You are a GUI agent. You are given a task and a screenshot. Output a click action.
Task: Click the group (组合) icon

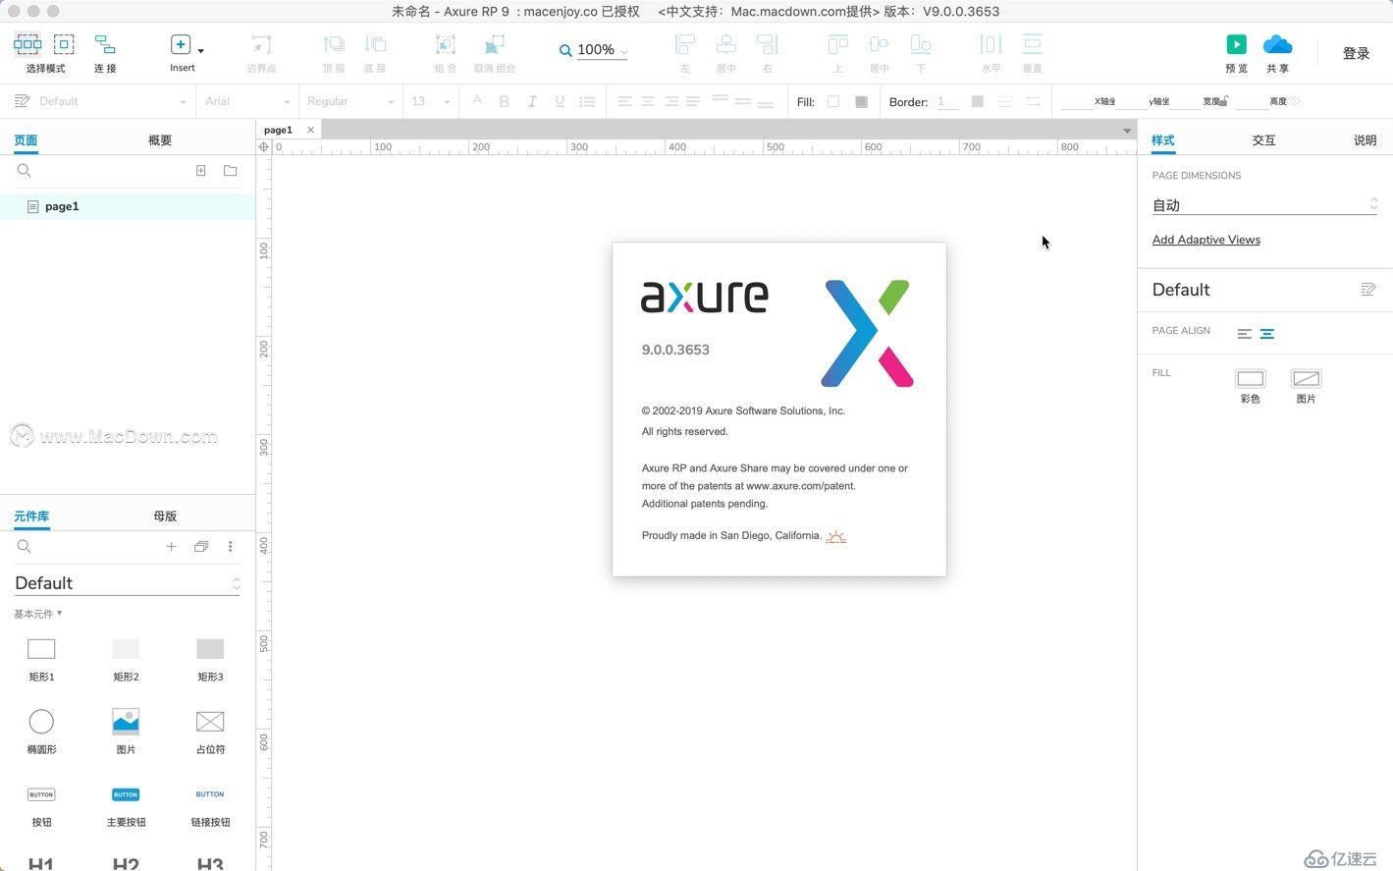tap(446, 44)
